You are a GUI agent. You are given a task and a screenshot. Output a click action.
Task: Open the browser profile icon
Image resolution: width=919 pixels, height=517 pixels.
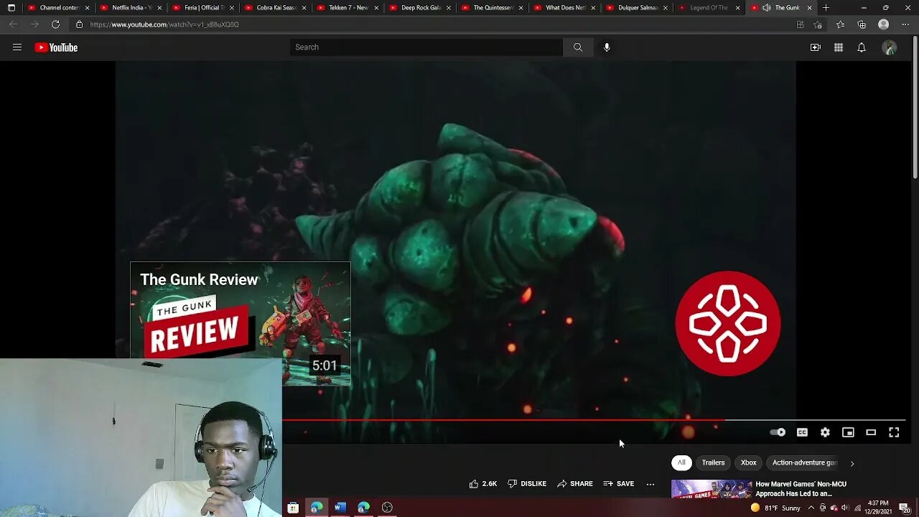pyautogui.click(x=884, y=24)
